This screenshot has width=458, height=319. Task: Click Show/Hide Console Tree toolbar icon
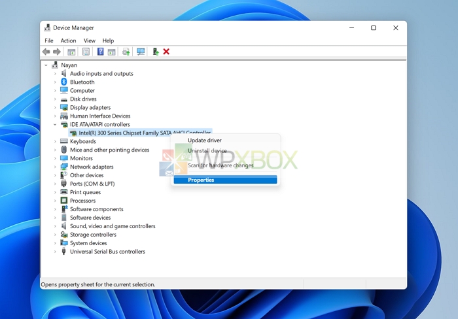[x=71, y=52]
